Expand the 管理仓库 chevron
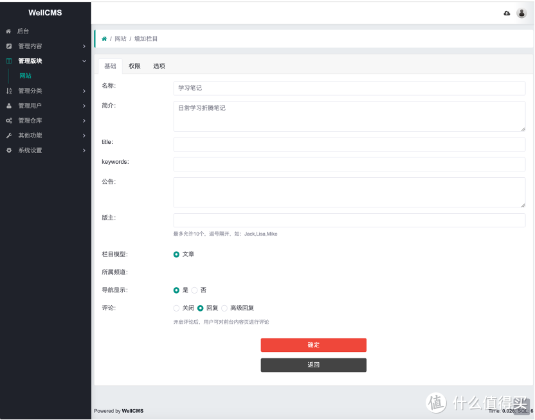 point(84,121)
